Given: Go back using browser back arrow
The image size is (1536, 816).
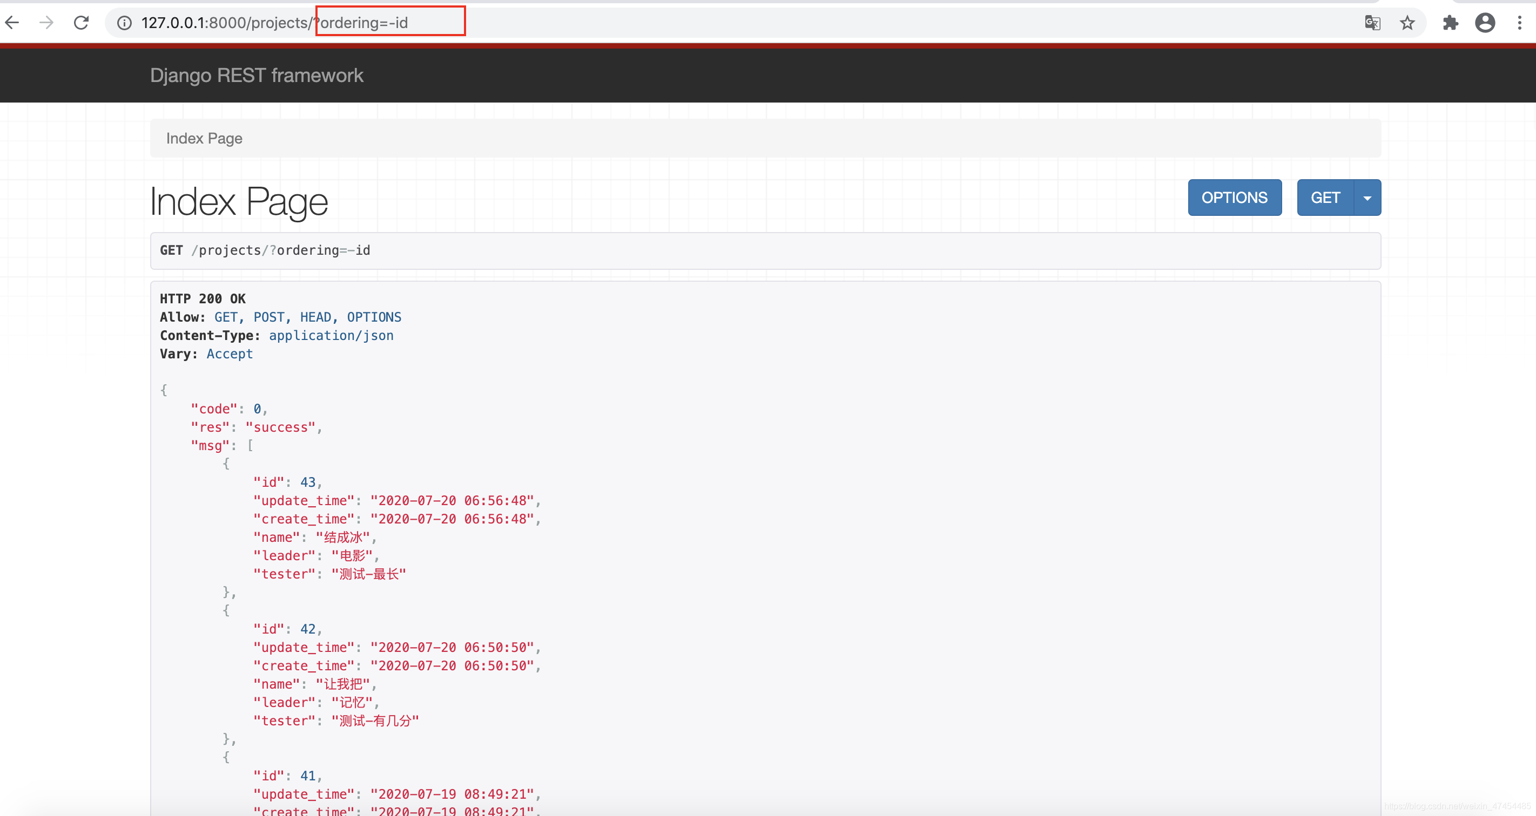Looking at the screenshot, I should point(12,23).
